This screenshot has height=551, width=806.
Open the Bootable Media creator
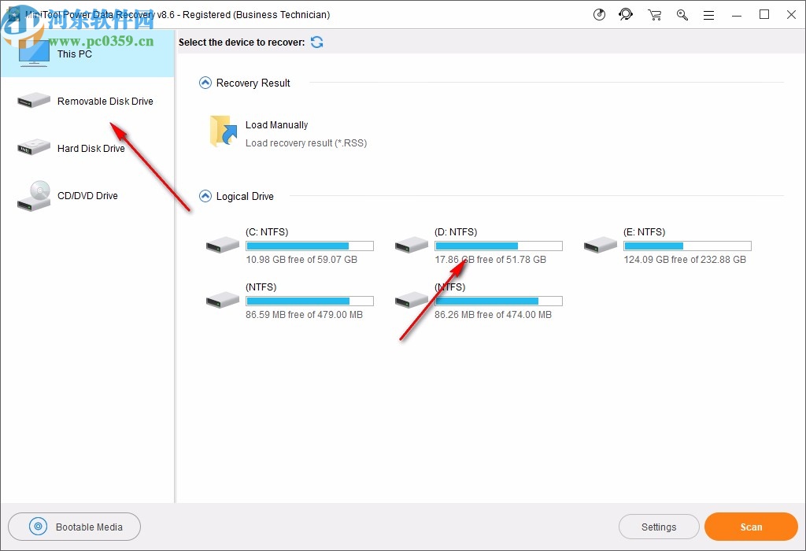[74, 527]
